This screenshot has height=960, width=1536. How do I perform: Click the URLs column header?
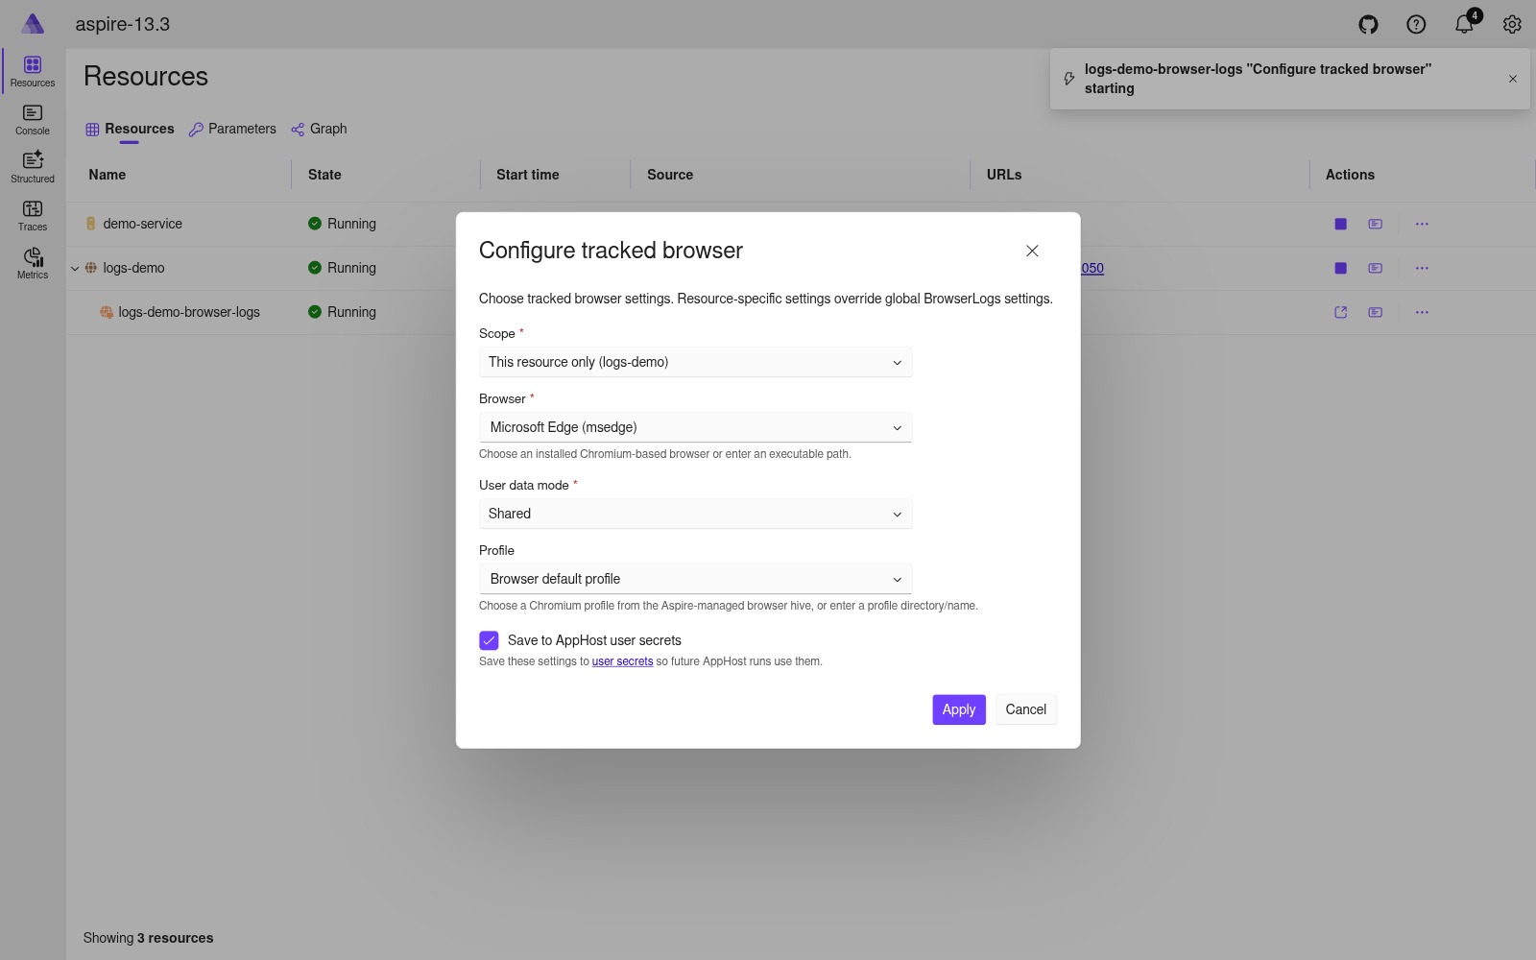pos(1004,175)
